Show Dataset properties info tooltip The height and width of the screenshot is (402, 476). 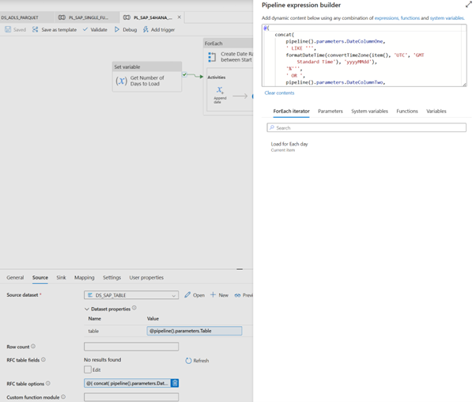coord(134,308)
